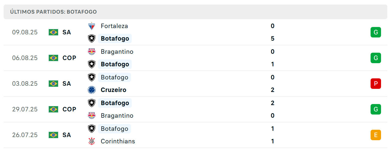Viewport: 391px width, 152px height.
Task: Click Botafogo crest in the 09.08.25 match
Action: 92,39
